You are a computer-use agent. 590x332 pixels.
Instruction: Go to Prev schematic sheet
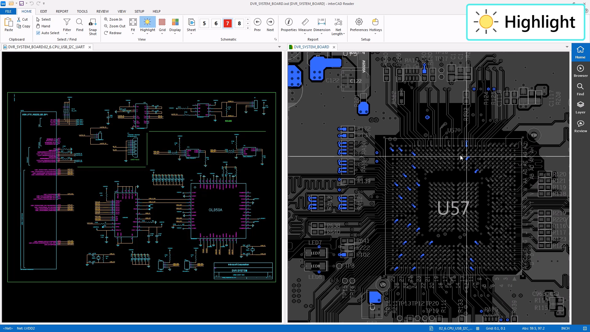(257, 22)
